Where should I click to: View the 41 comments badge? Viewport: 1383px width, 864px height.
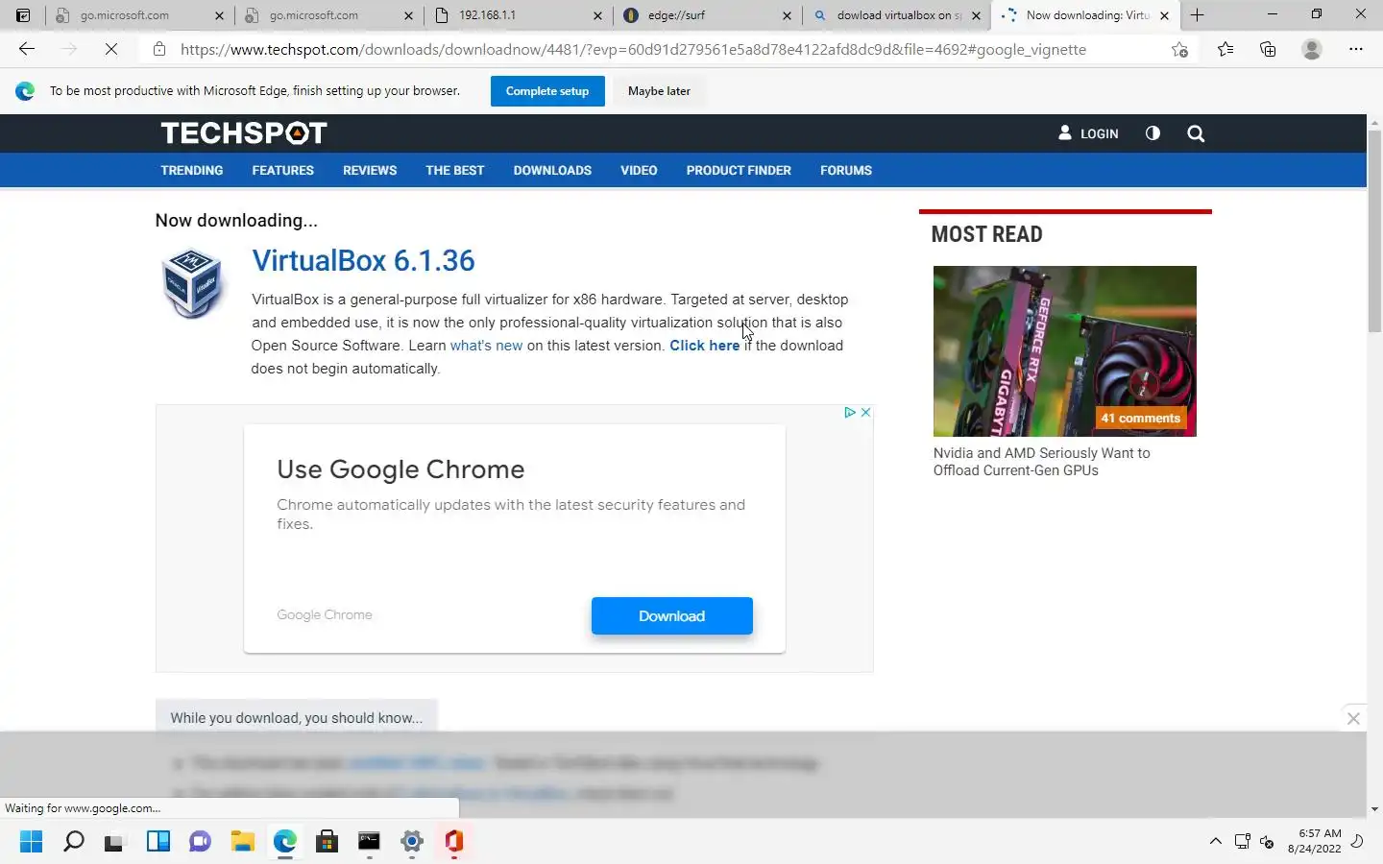click(x=1140, y=418)
